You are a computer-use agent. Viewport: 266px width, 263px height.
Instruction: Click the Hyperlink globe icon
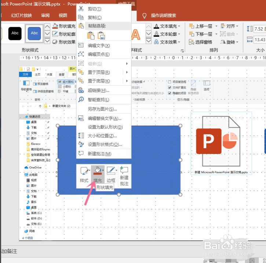tap(81, 90)
